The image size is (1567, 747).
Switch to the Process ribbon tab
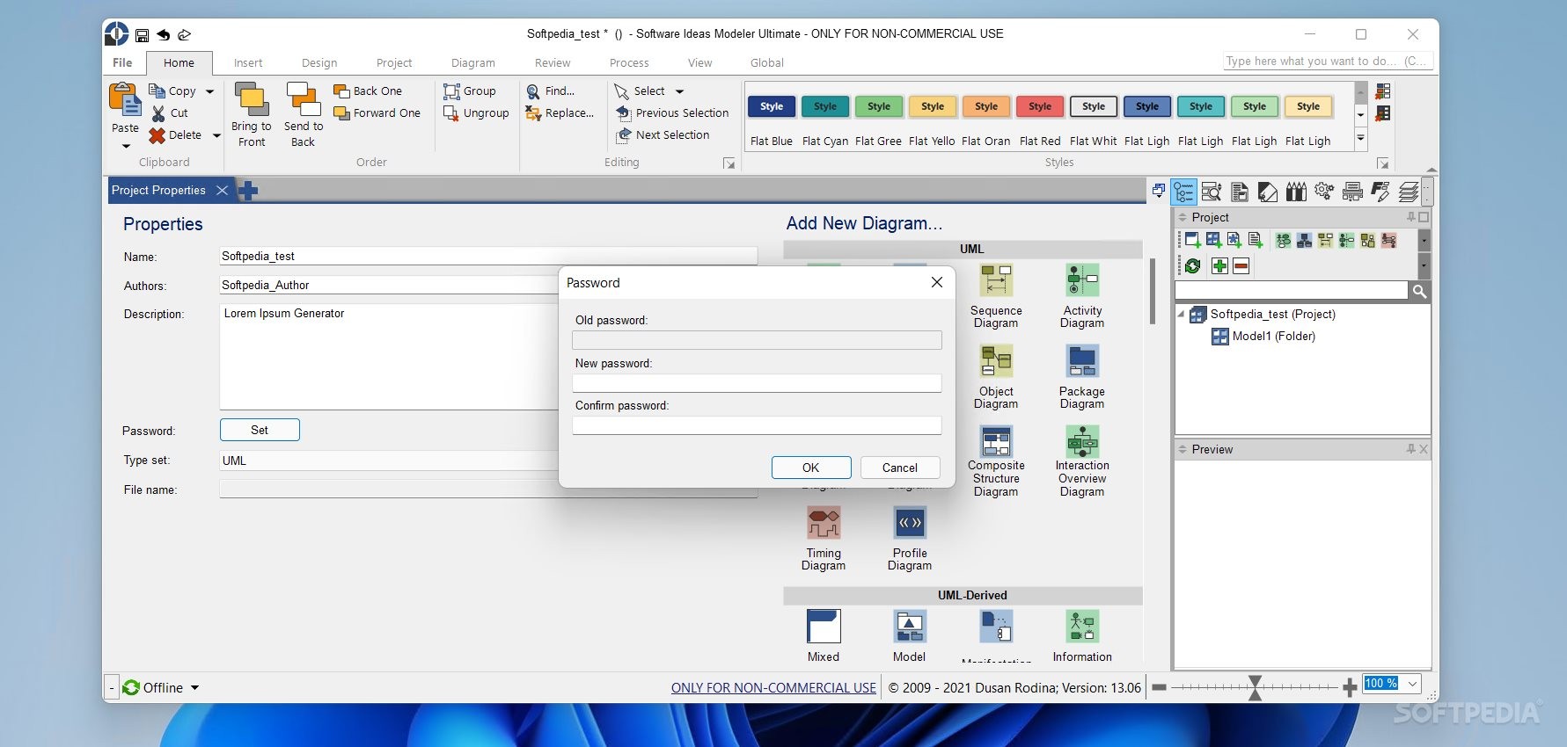(x=629, y=63)
